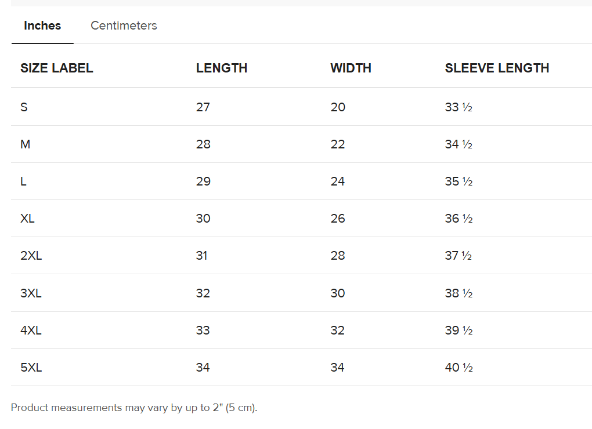Image resolution: width=592 pixels, height=429 pixels.
Task: Select the S size row label
Action: [24, 107]
